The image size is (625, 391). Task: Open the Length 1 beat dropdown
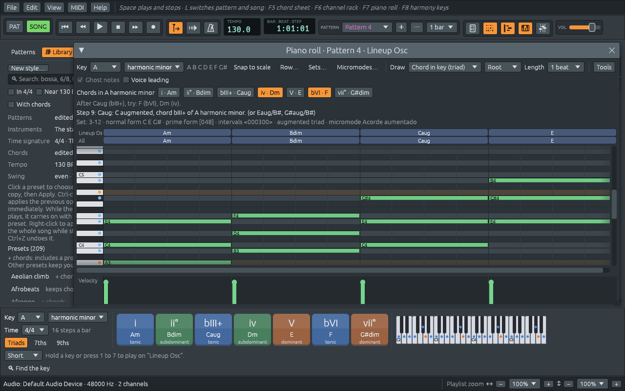[x=566, y=67]
